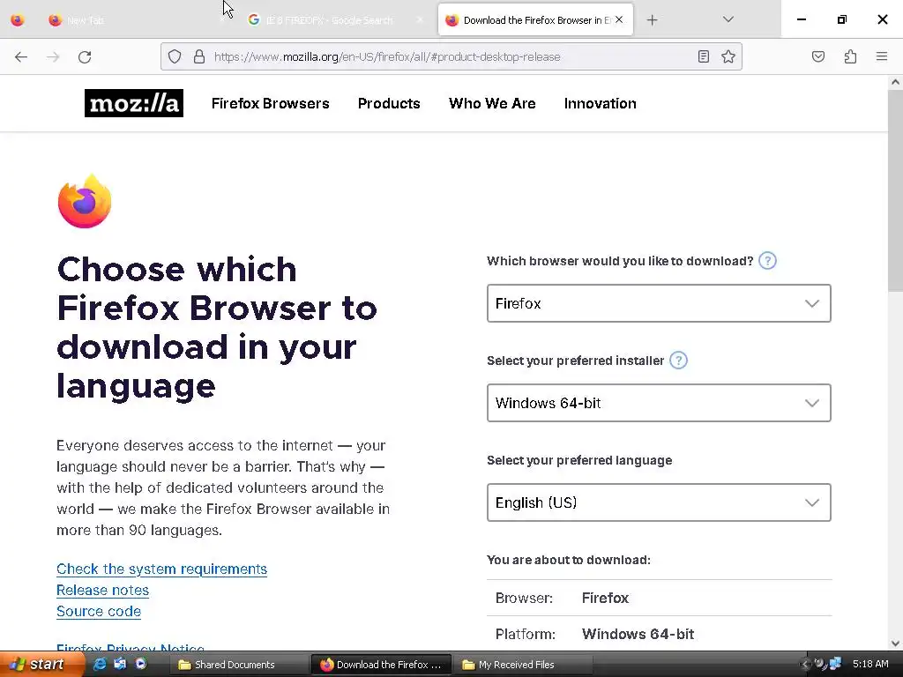Show help for preferred installer

pos(678,361)
